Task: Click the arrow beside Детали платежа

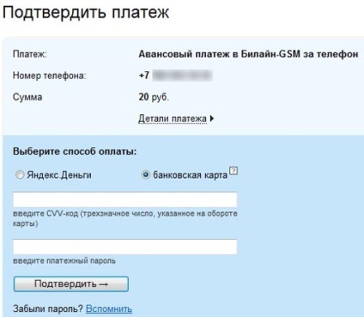Action: [212, 119]
